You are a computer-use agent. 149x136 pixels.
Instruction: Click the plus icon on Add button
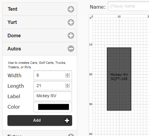point(67,120)
